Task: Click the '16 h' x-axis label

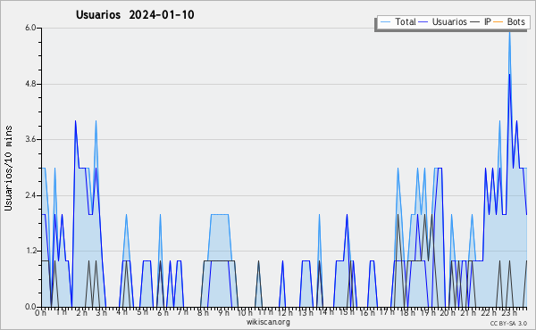Action: coord(367,312)
